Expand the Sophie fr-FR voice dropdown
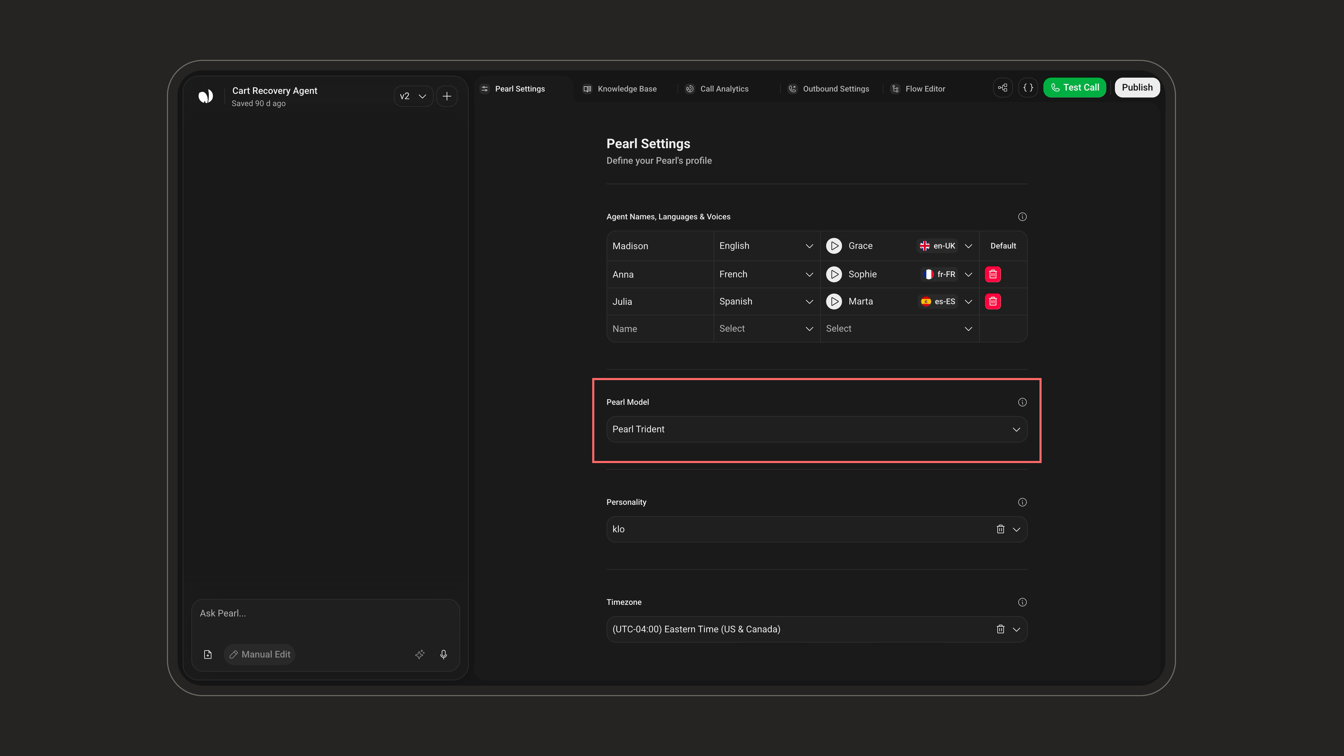The height and width of the screenshot is (756, 1344). coord(968,274)
